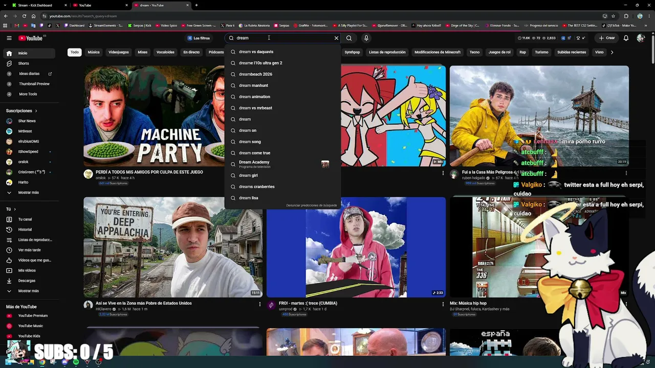This screenshot has width=655, height=368.
Task: Select the Videojuegos filter chip
Action: 119,52
